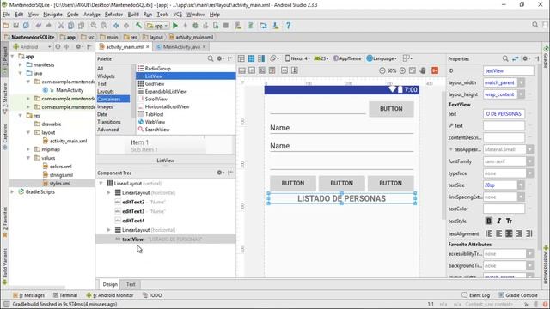Toggle all-properties view arrows icon
This screenshot has height=309, width=550.
click(x=516, y=58)
